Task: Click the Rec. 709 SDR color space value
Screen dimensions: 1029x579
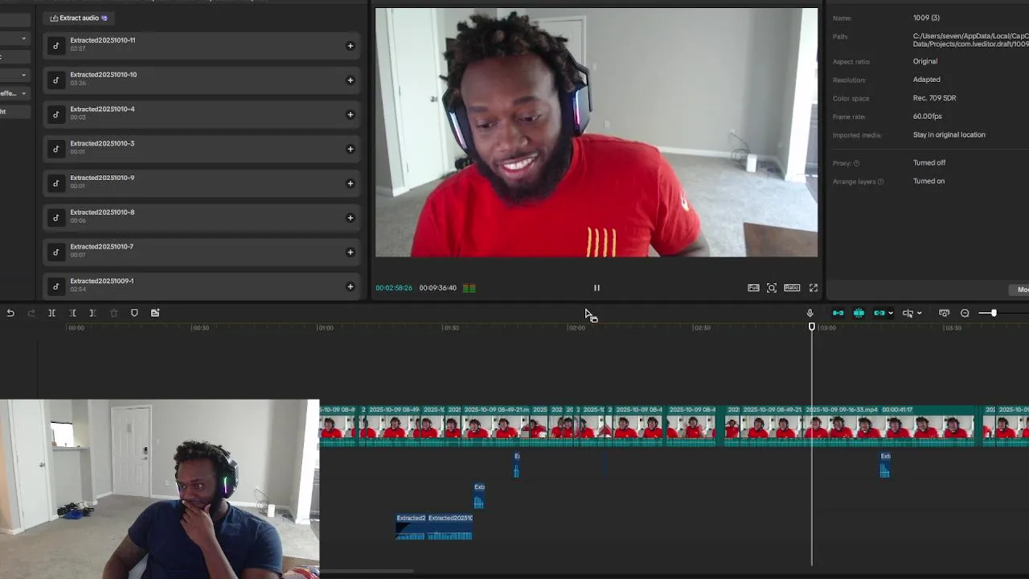Action: point(934,98)
